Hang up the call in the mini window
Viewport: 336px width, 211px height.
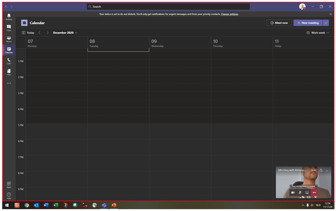314,193
